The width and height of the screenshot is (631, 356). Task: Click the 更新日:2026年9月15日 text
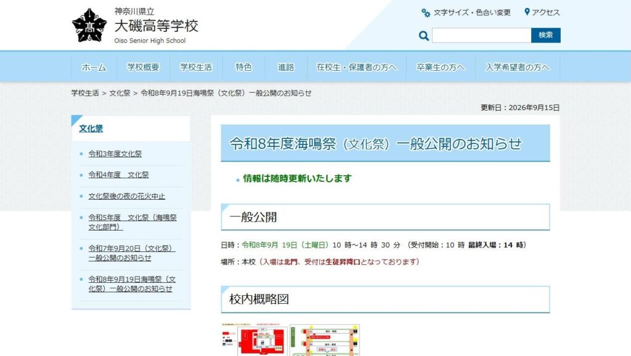[520, 108]
